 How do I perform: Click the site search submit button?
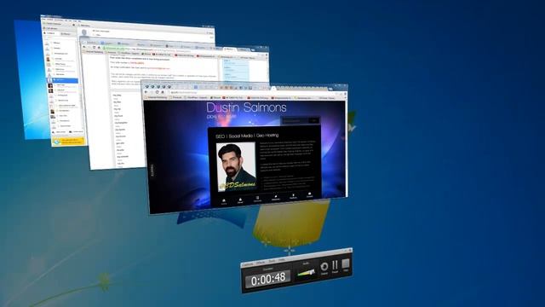314,121
